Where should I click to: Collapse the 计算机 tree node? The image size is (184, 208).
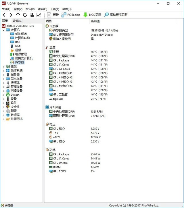pyautogui.click(x=3, y=30)
